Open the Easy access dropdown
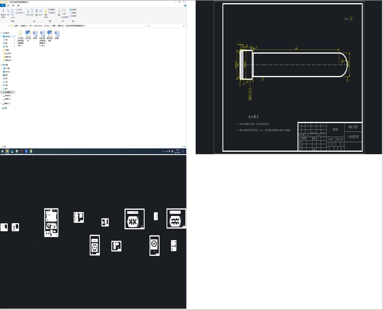This screenshot has width=383, height=310. pos(52,13)
